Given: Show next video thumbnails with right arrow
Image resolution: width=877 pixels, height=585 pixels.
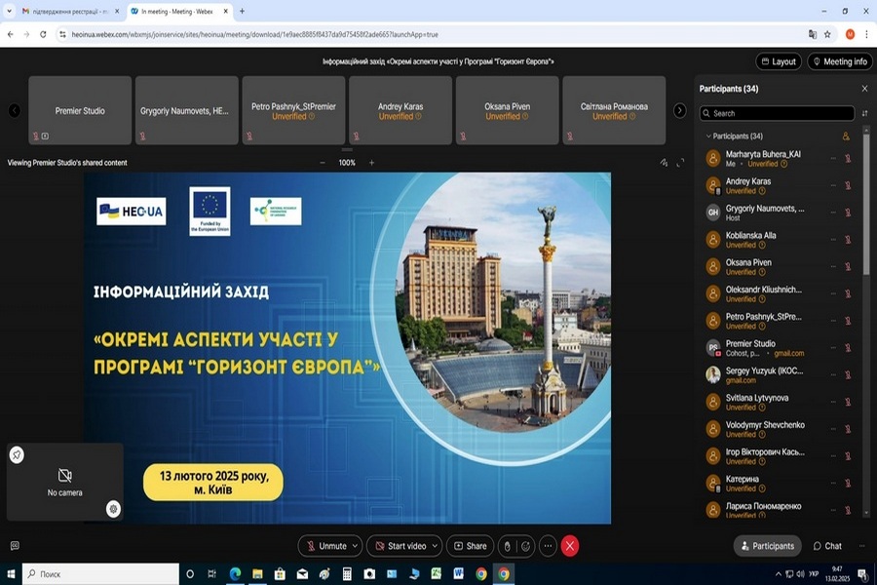Looking at the screenshot, I should point(680,110).
